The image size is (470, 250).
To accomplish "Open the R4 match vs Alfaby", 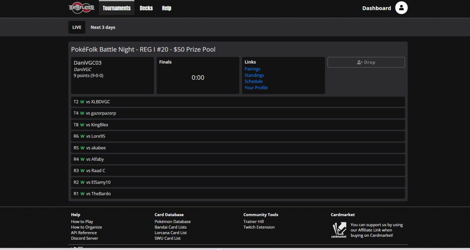I will tap(238, 159).
